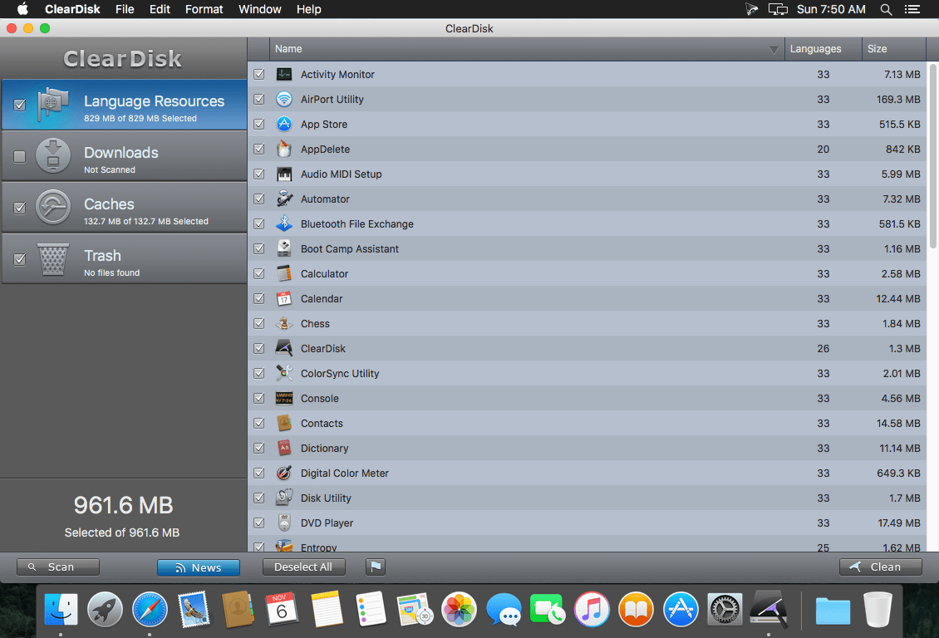Click the Digital Color Meter icon
939x638 pixels.
284,473
